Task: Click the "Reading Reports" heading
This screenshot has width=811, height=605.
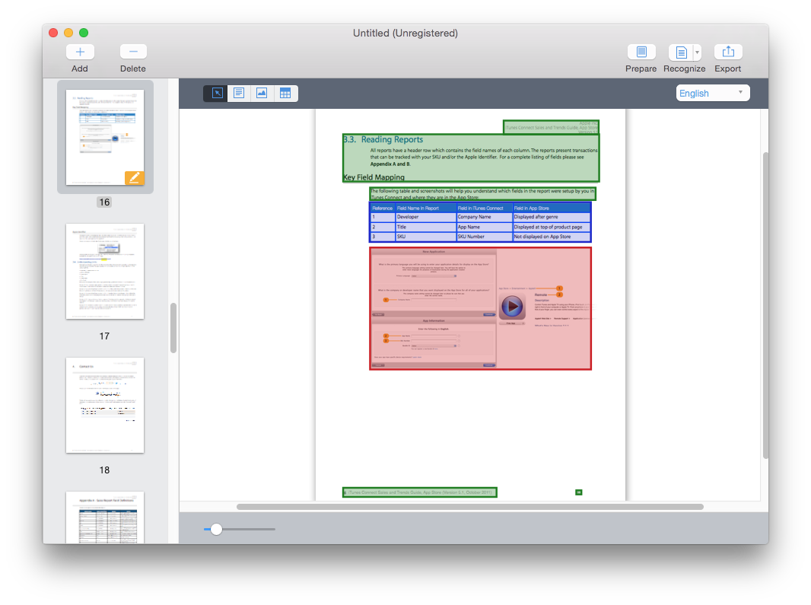Action: [392, 139]
